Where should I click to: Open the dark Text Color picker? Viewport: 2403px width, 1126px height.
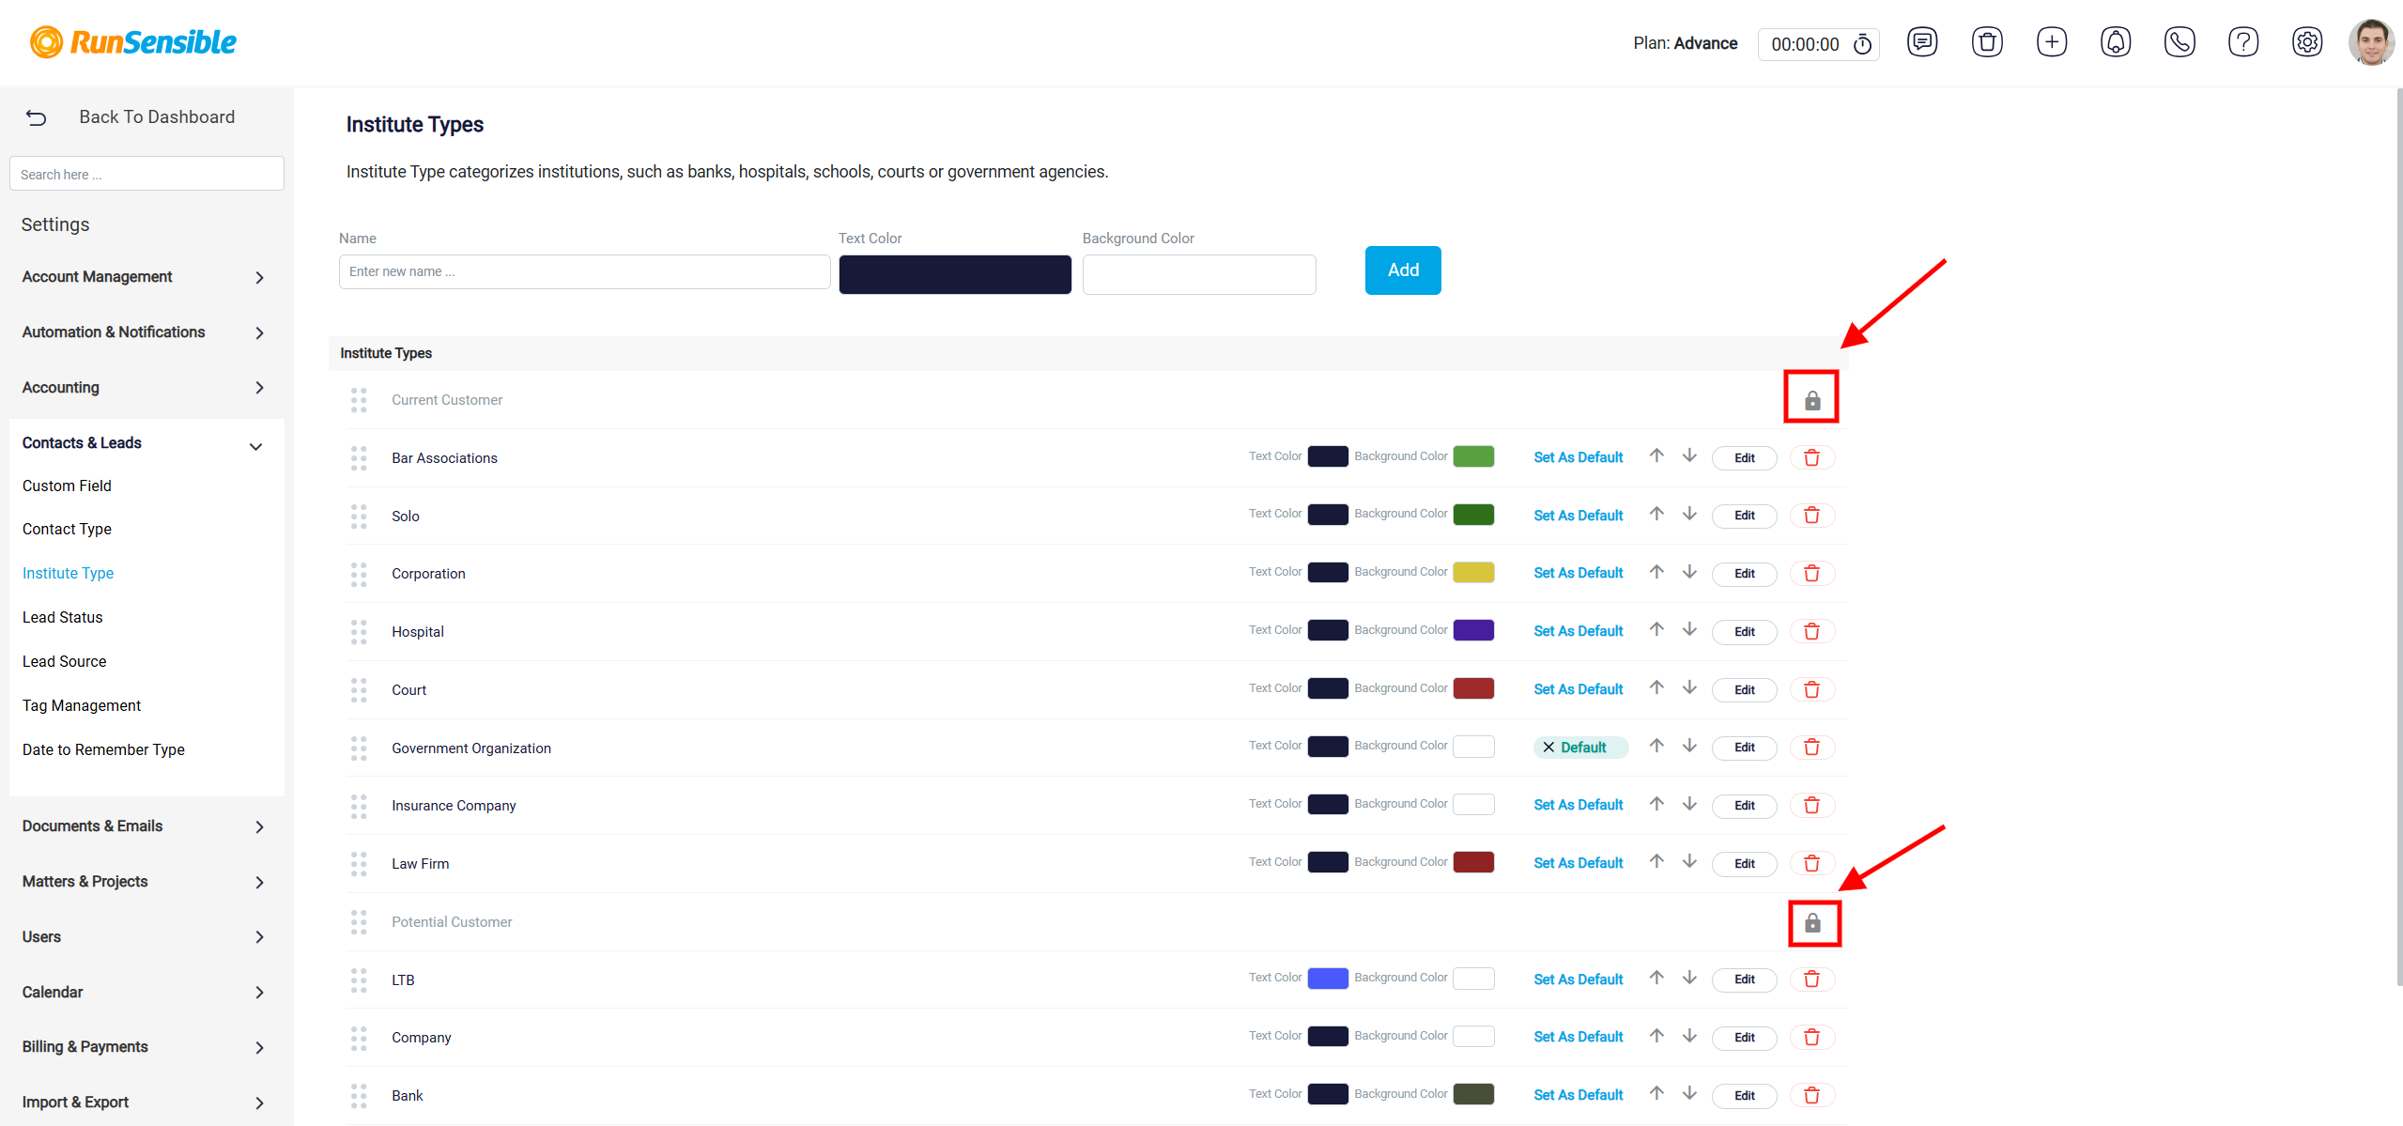point(954,275)
